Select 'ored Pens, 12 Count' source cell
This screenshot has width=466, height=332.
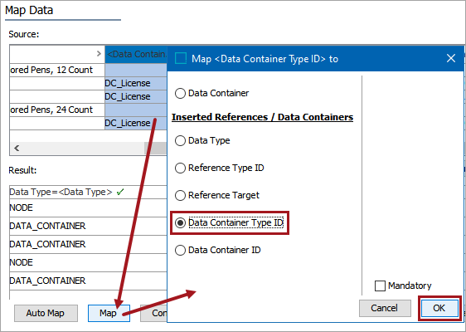point(57,71)
